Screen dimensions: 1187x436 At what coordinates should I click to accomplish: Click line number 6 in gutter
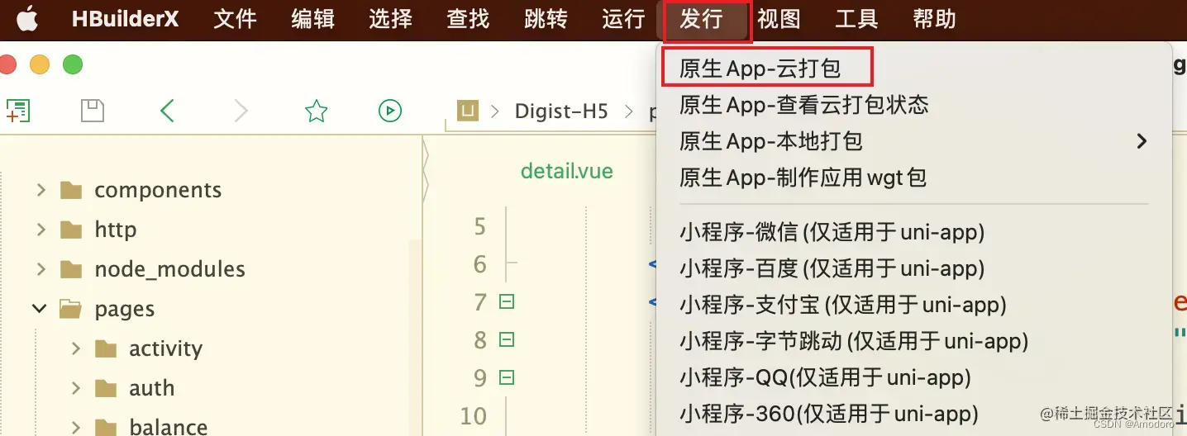pos(480,264)
